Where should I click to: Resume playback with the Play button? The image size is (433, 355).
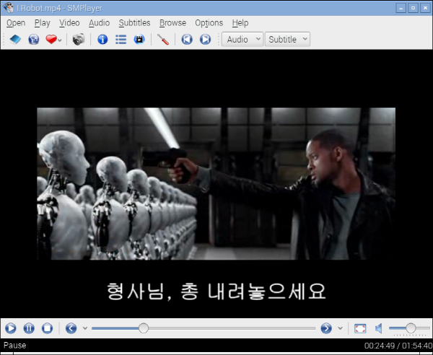pyautogui.click(x=11, y=328)
